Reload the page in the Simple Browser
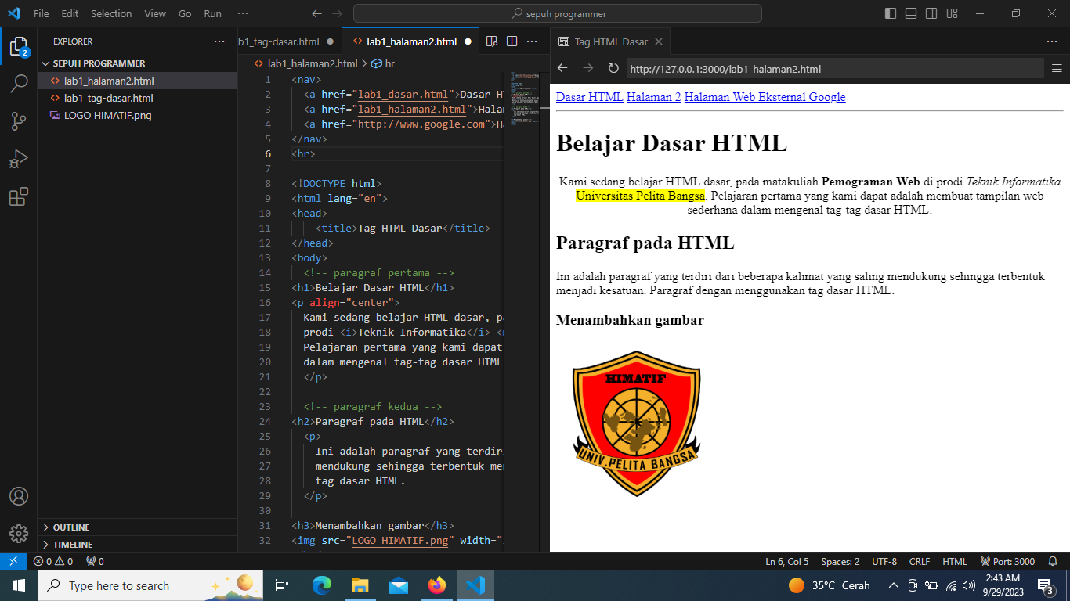The image size is (1070, 601). (613, 68)
